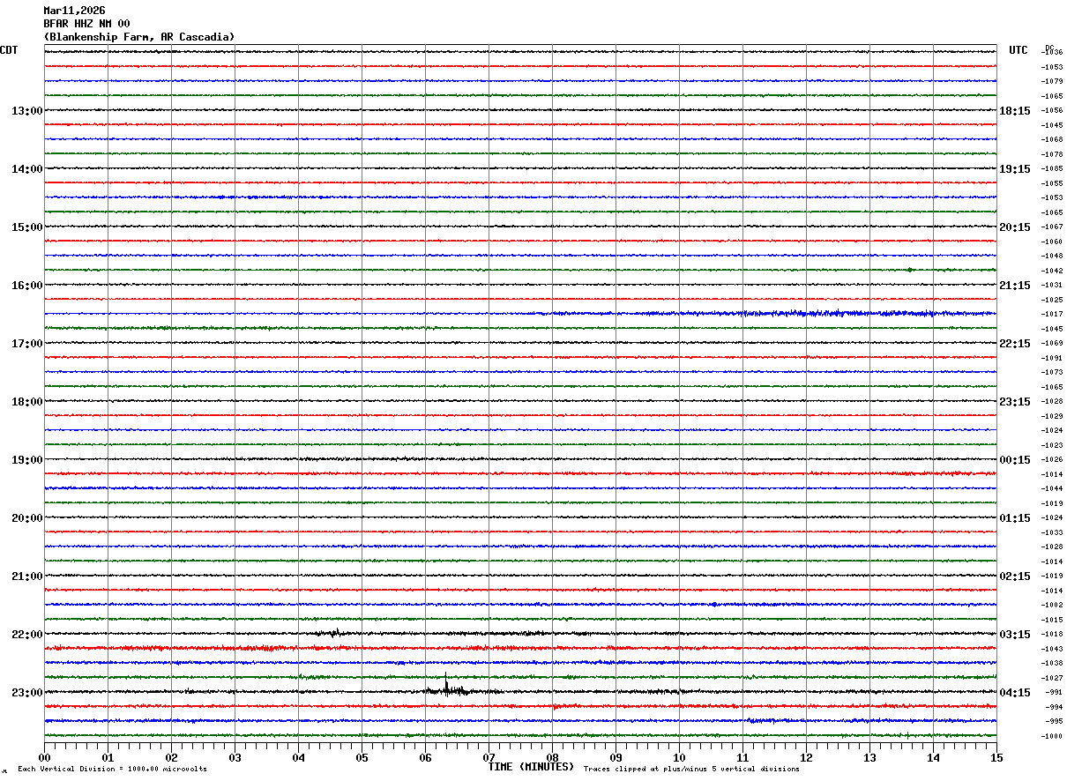Click the small event on the 22:00 black trace
The image size is (1067, 781).
pyautogui.click(x=335, y=632)
